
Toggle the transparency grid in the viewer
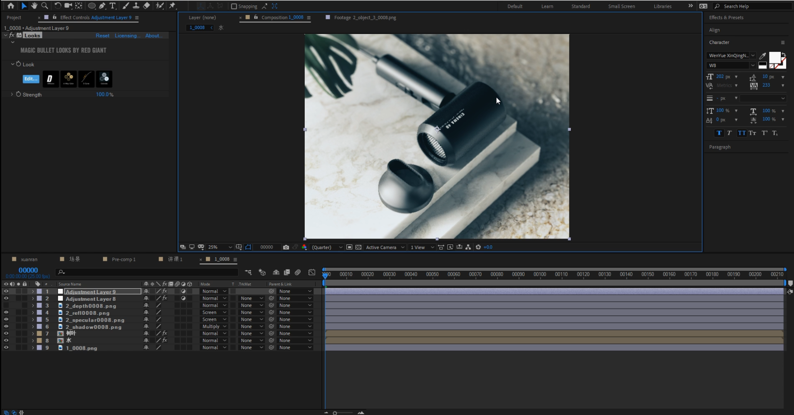[x=358, y=247]
